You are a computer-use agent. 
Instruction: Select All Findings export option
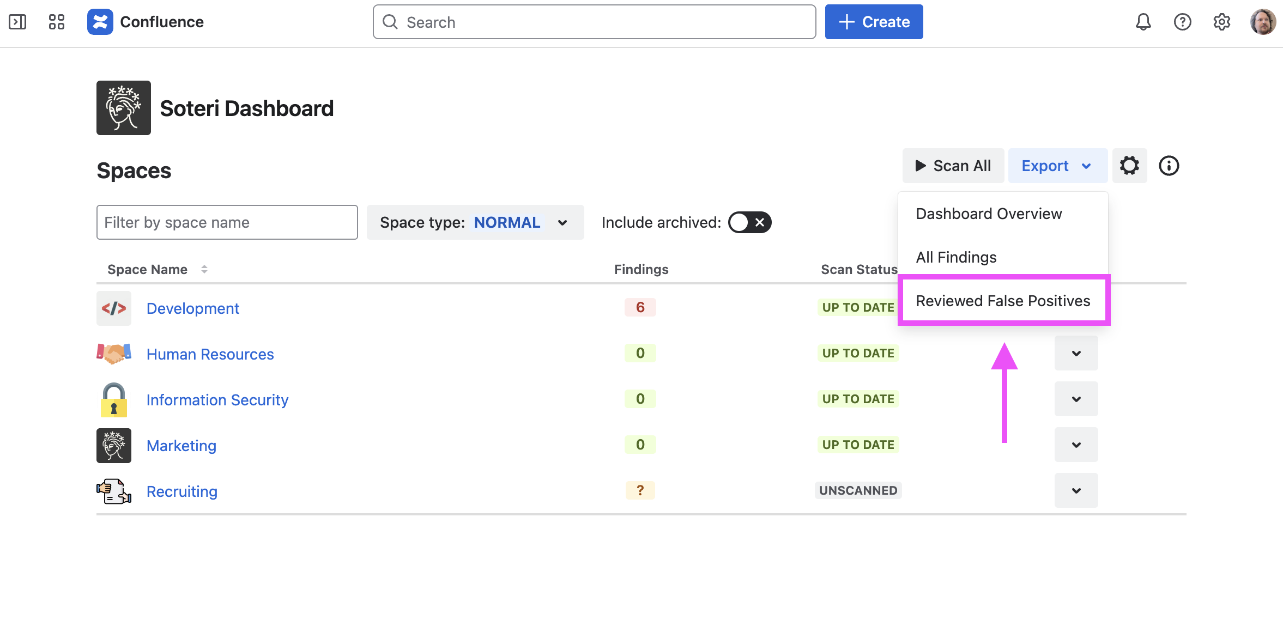[956, 257]
